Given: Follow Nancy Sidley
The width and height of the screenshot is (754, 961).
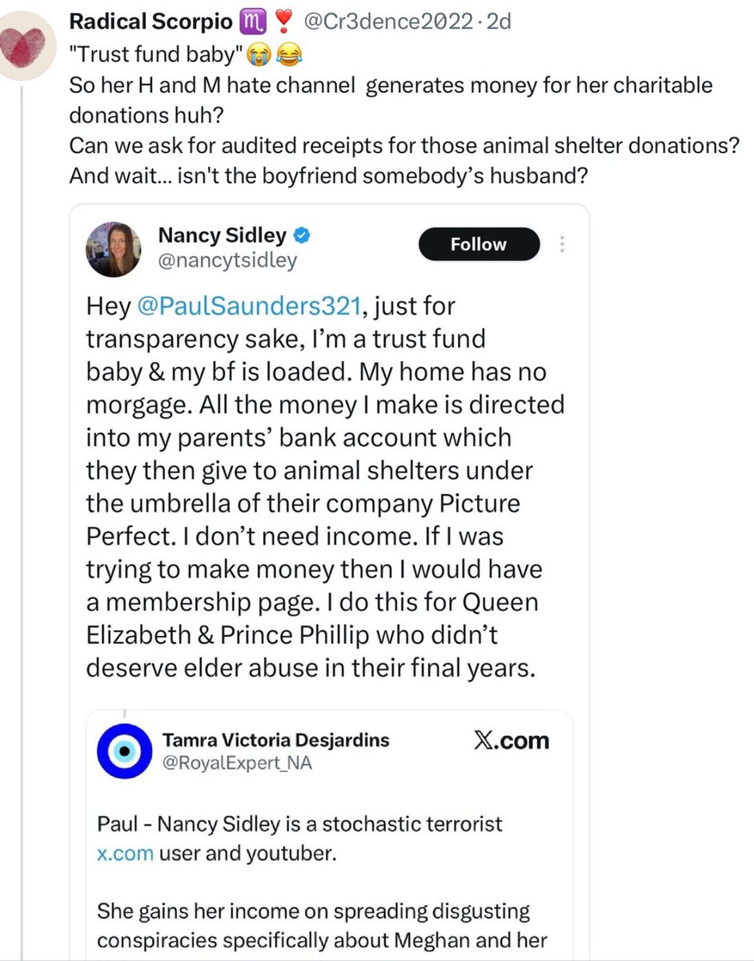Looking at the screenshot, I should point(479,244).
